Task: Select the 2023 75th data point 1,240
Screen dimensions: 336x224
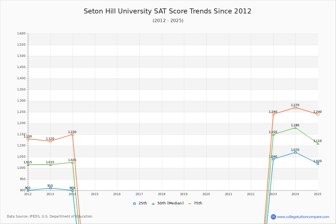Action: point(273,114)
